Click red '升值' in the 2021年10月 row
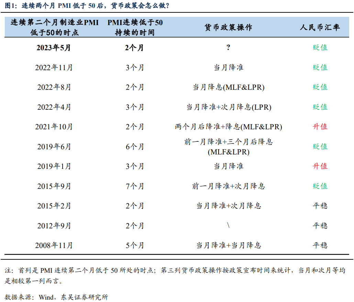The height and width of the screenshot is (302, 354). 320,127
